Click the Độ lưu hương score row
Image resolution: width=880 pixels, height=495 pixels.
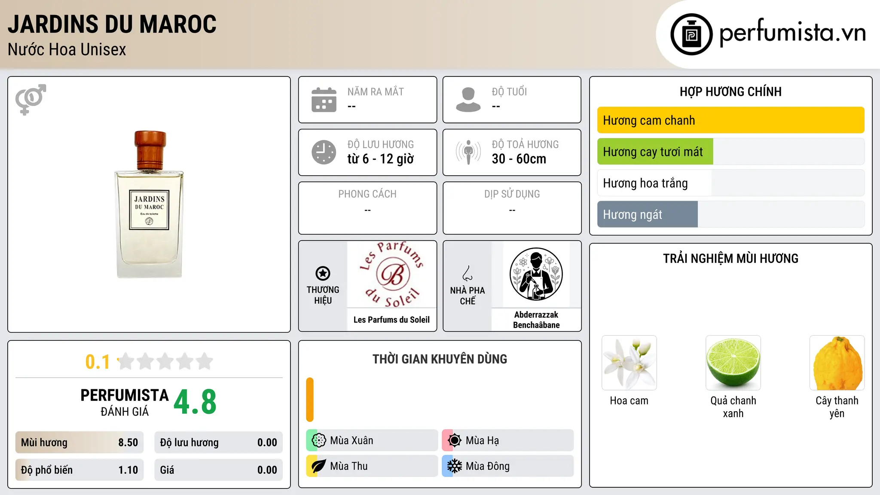tap(219, 443)
